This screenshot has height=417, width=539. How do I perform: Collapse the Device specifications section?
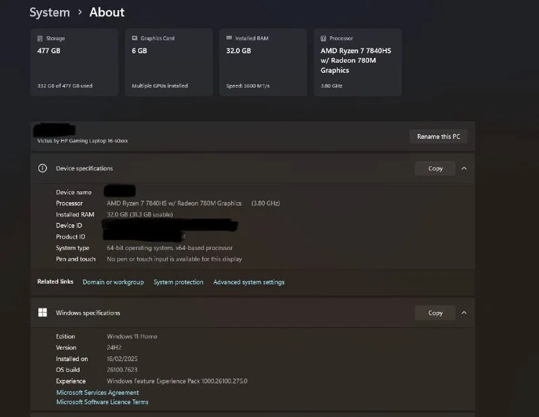tap(464, 168)
